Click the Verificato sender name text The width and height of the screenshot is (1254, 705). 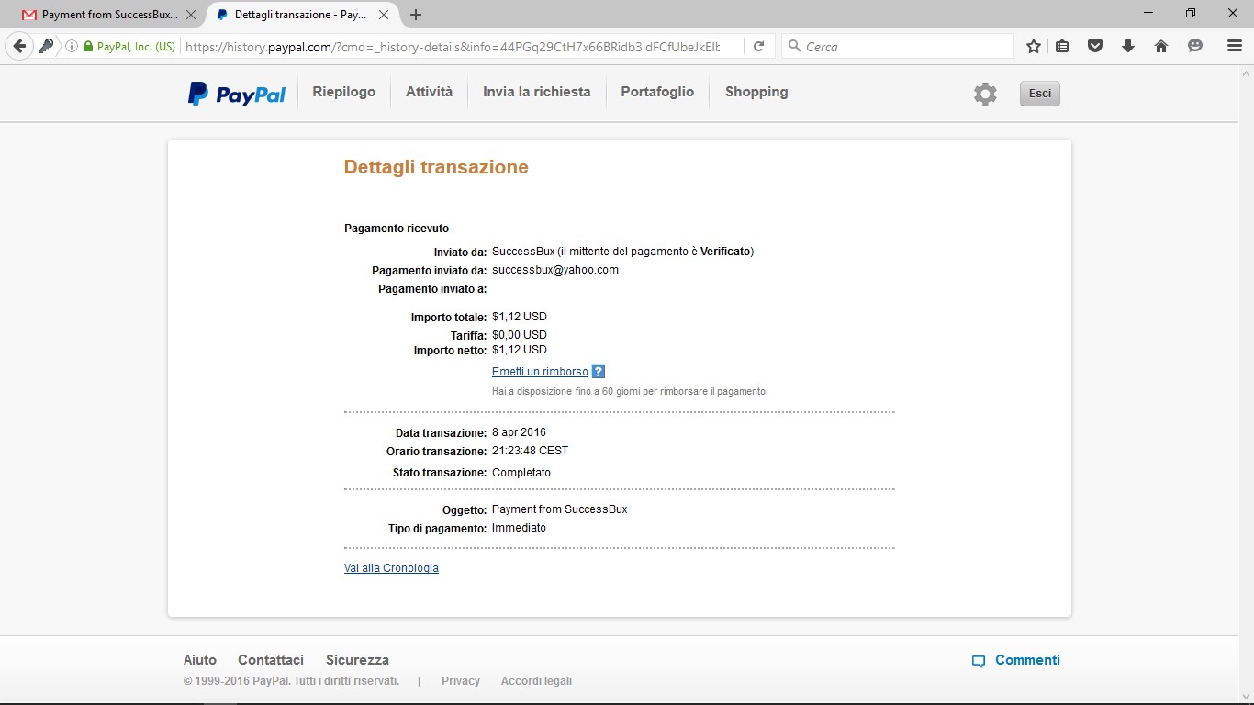pyautogui.click(x=725, y=252)
